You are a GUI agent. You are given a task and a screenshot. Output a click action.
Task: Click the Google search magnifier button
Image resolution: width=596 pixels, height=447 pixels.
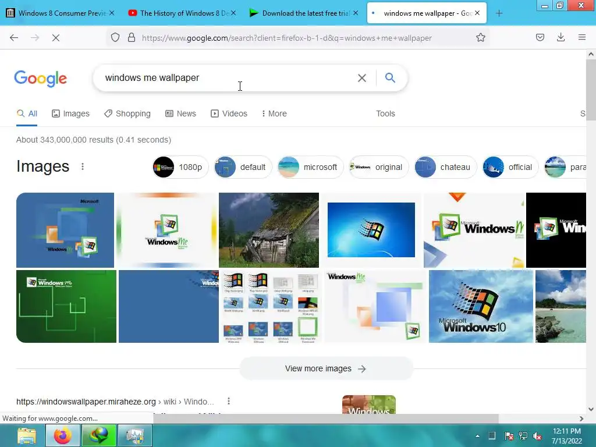pos(390,78)
